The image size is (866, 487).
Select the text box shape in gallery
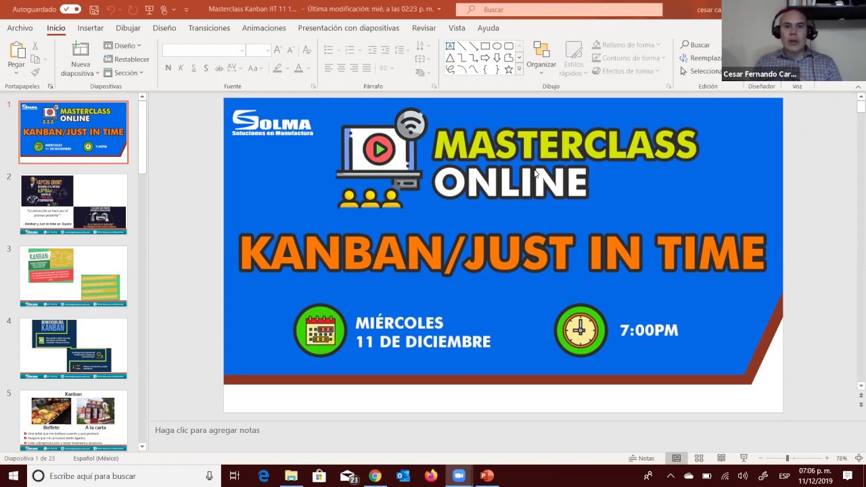click(450, 46)
